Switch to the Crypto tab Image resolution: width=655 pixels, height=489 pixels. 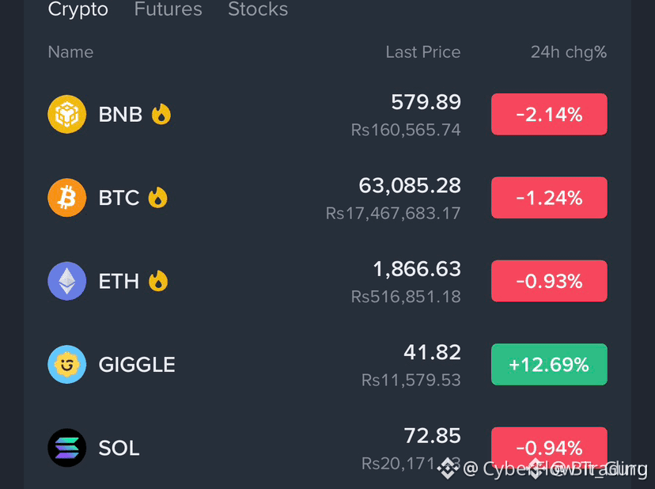click(x=78, y=9)
